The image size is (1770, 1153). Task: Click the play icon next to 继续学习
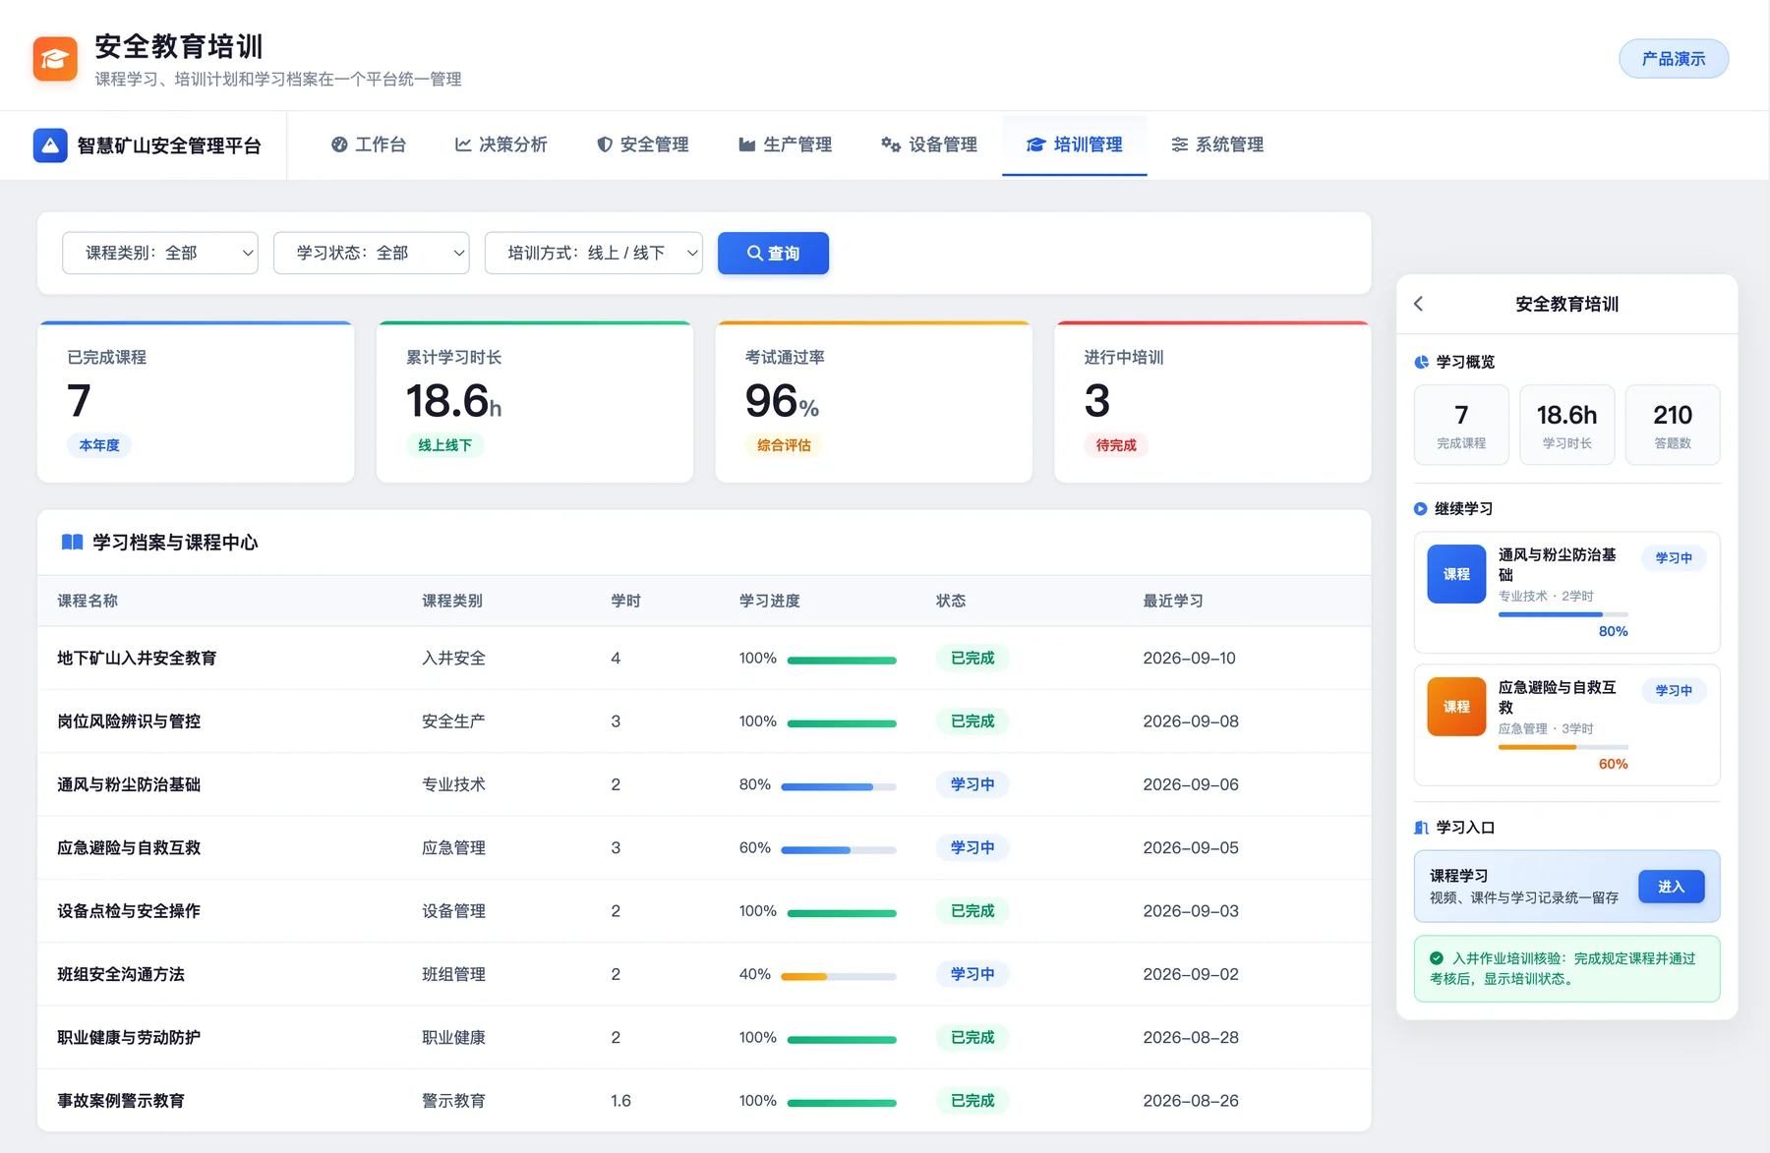1420,509
